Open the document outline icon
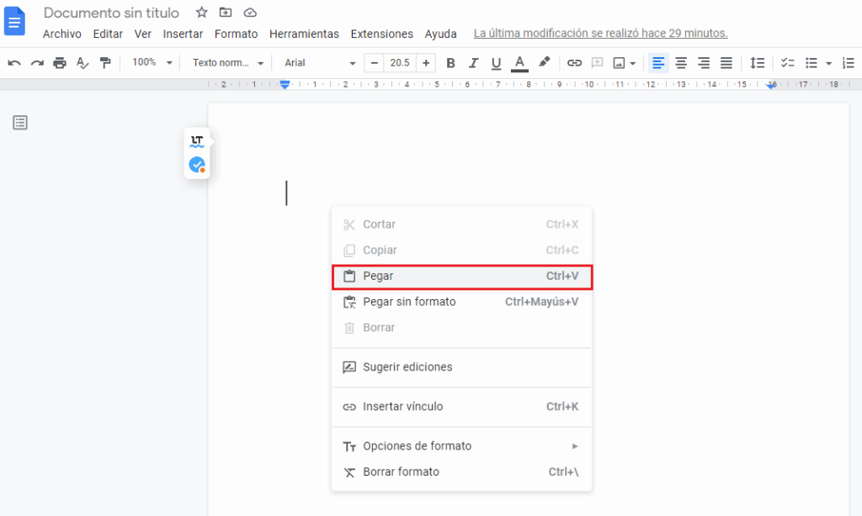862x516 pixels. 20,123
